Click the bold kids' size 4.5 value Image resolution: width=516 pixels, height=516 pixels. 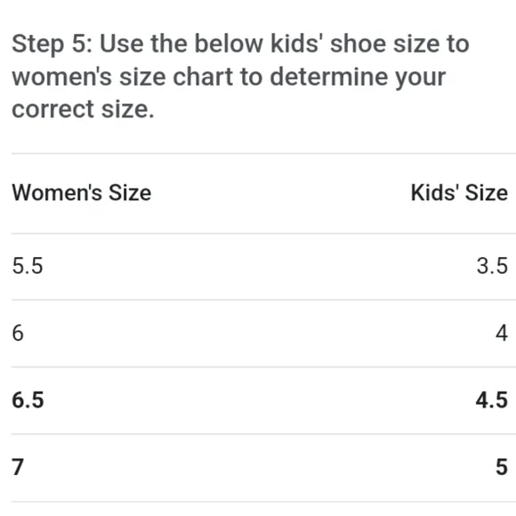(x=492, y=400)
